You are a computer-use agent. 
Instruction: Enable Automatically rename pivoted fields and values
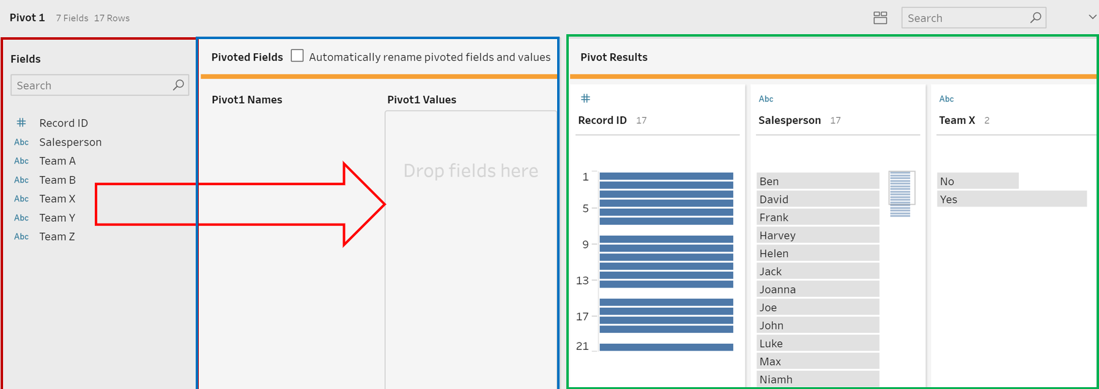[297, 56]
